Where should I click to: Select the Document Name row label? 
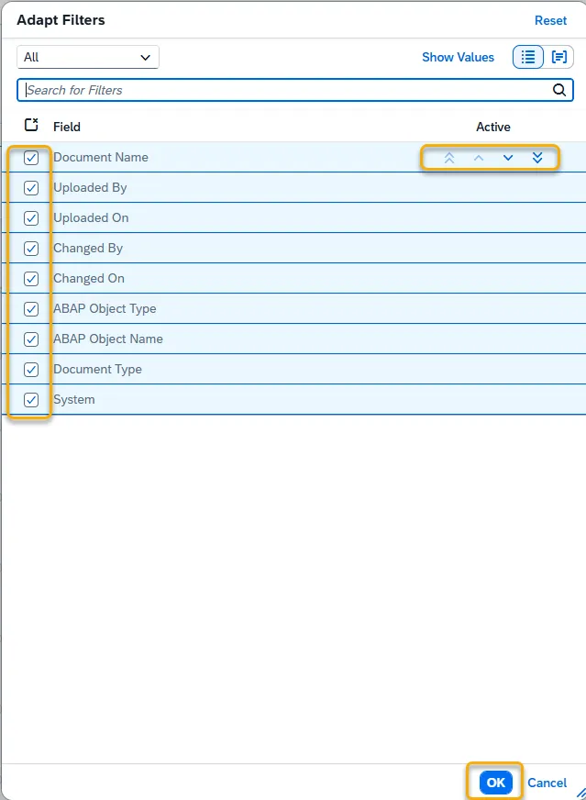(101, 157)
